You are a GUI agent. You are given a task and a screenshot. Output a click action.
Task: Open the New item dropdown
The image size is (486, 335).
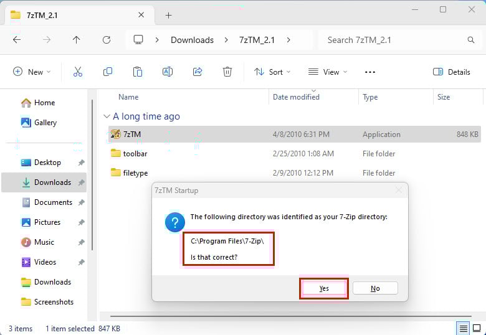(x=32, y=72)
